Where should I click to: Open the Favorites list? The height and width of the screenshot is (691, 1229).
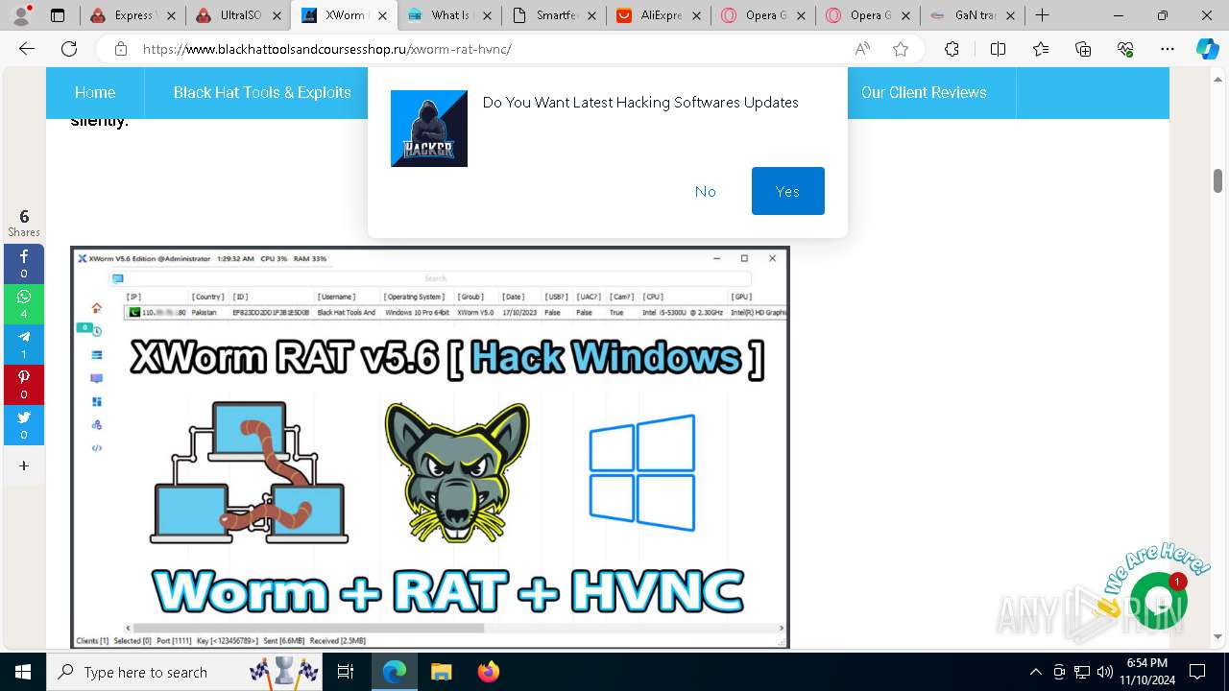1041,49
